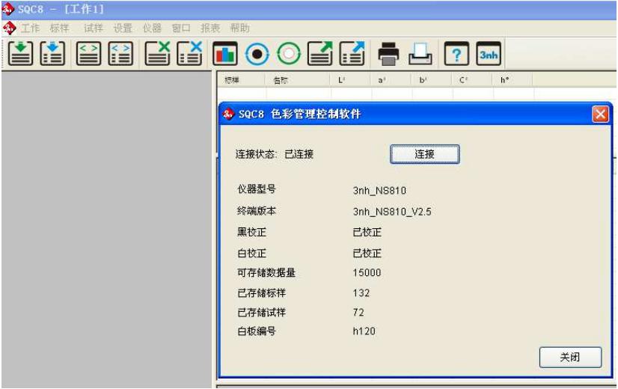Image resolution: width=618 pixels, height=389 pixels.
Task: Open the 工作 menu
Action: coord(31,28)
